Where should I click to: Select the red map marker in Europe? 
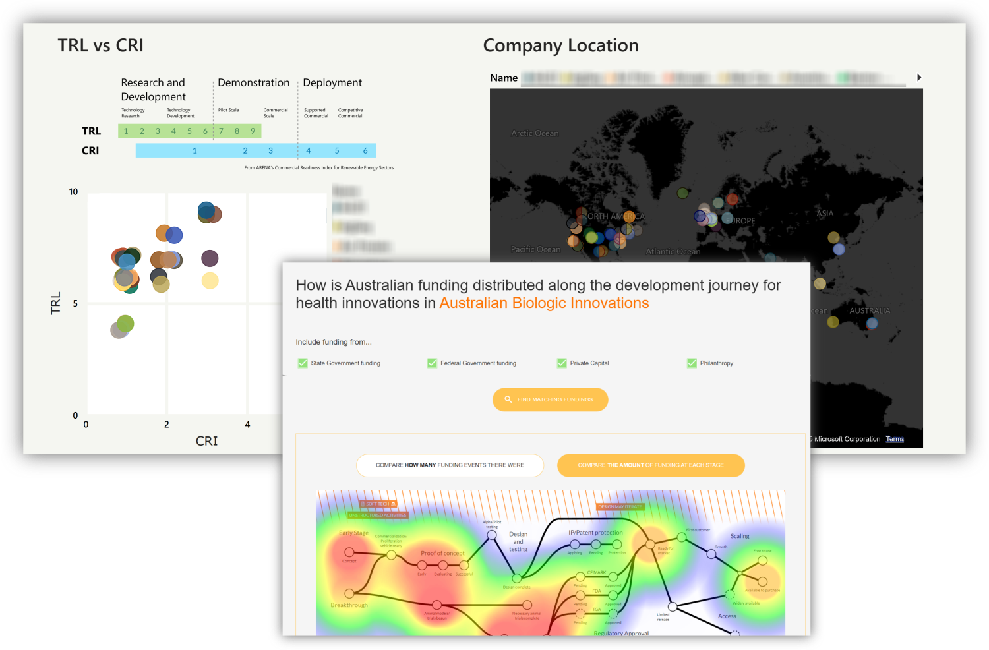tap(732, 199)
